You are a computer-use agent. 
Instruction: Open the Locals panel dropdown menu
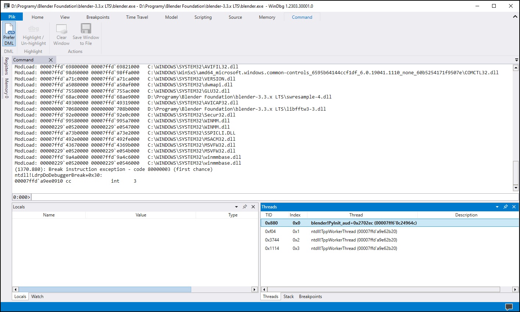point(236,207)
